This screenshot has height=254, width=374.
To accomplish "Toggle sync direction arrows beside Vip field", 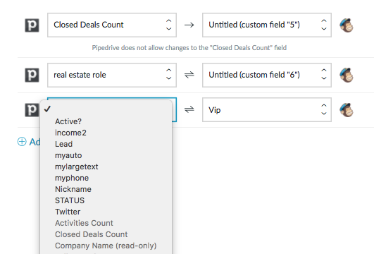I will pyautogui.click(x=189, y=109).
